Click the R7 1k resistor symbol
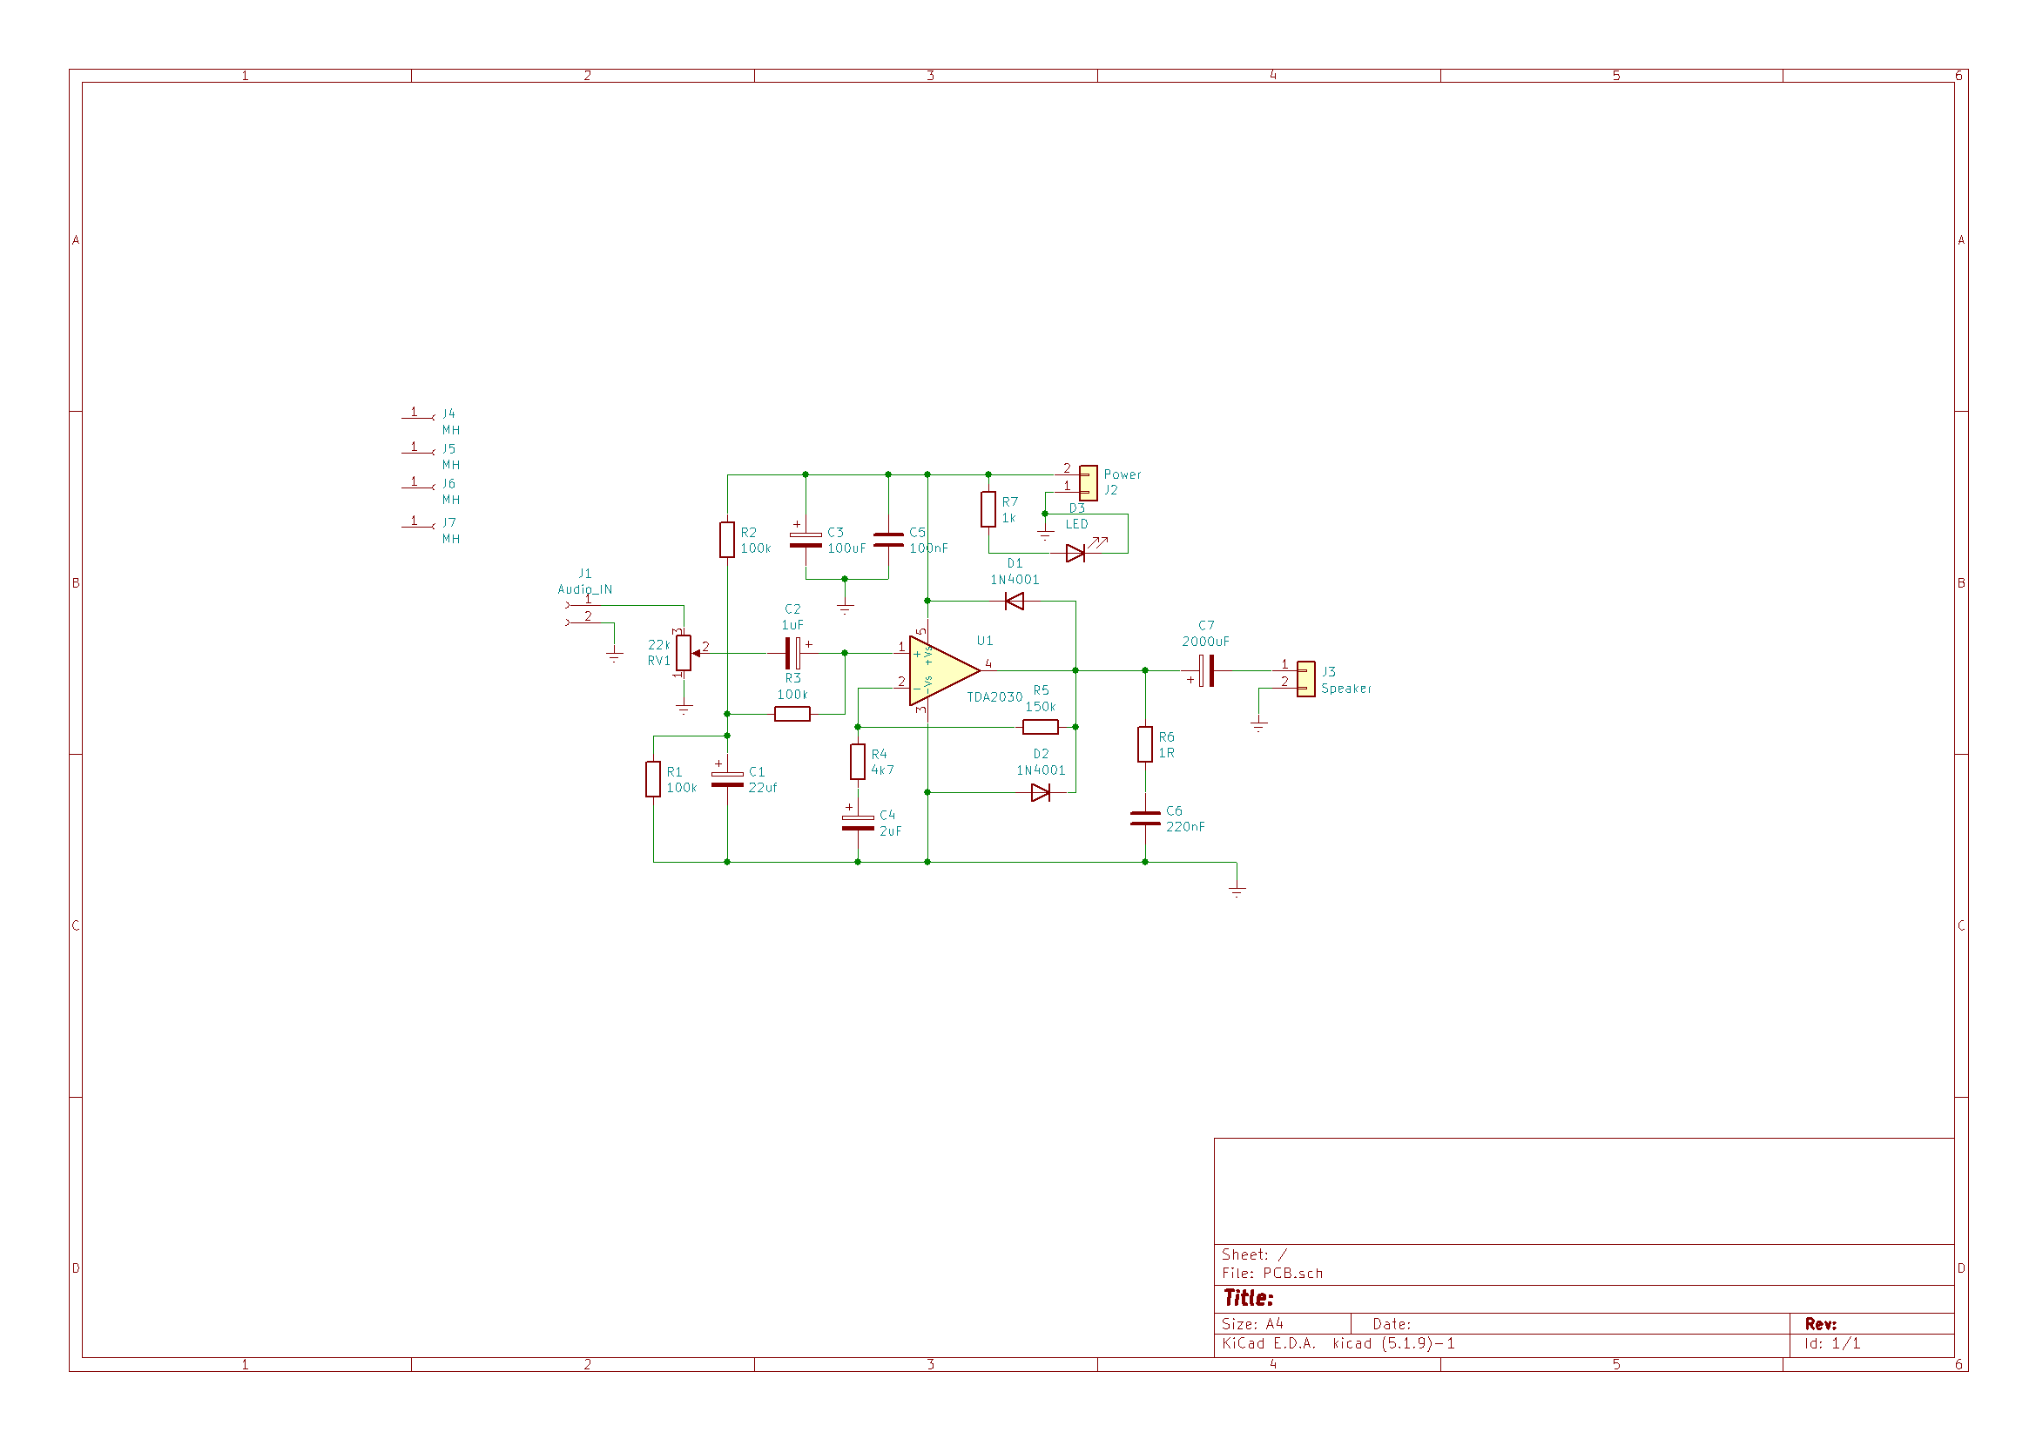This screenshot has height=1439, width=2036. coord(988,510)
